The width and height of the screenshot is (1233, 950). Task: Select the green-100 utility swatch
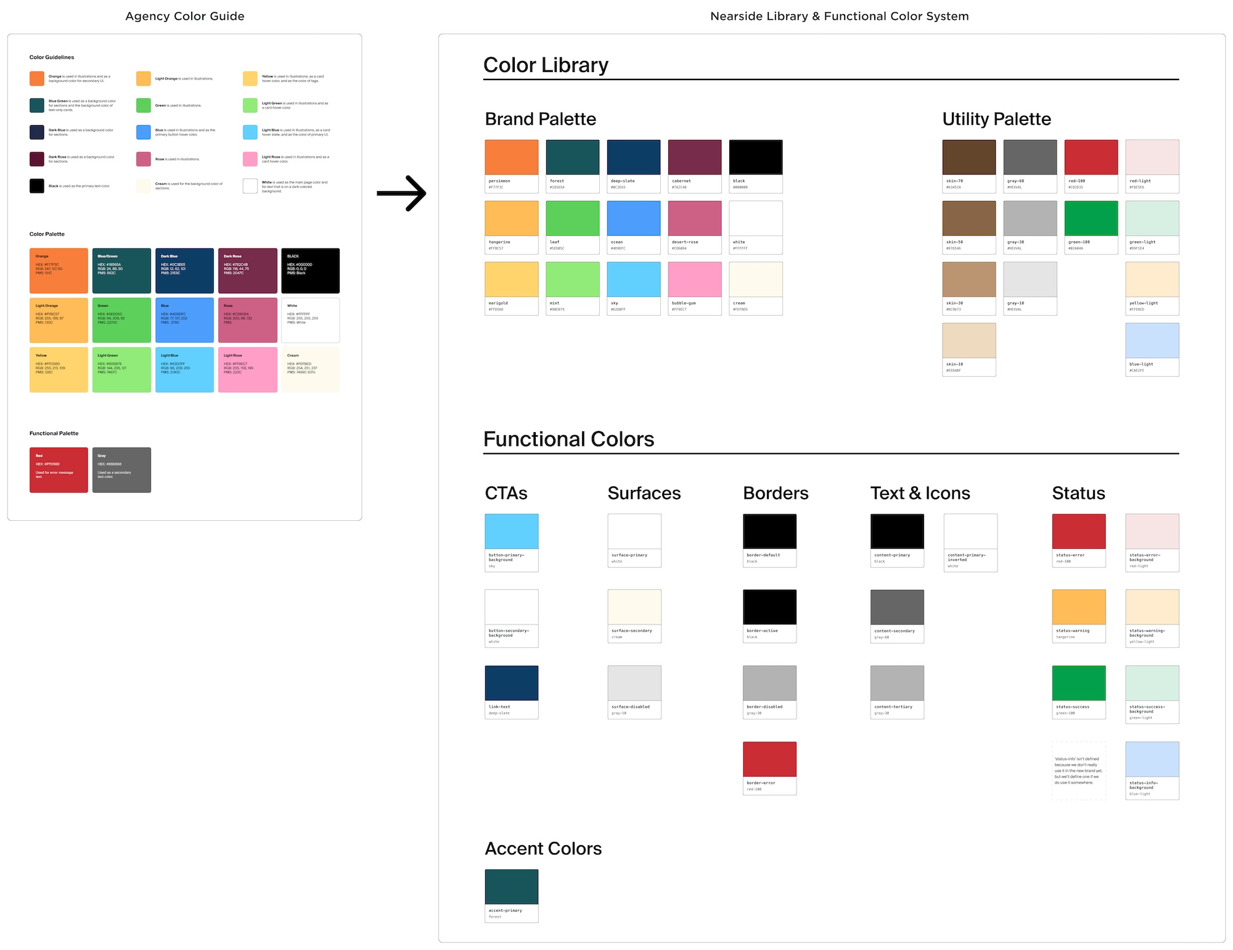1091,218
